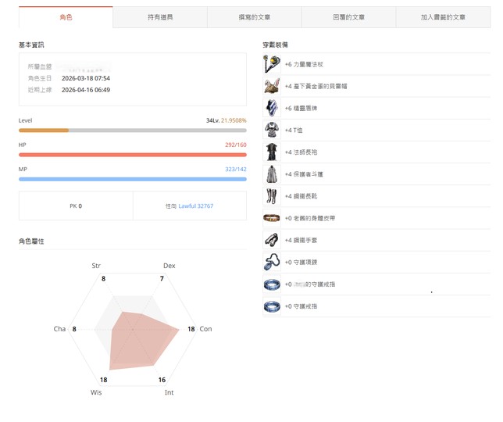The width and height of the screenshot is (503, 422).
Task: Click the +4 法師長袍 robe icon
Action: pyautogui.click(x=271, y=152)
